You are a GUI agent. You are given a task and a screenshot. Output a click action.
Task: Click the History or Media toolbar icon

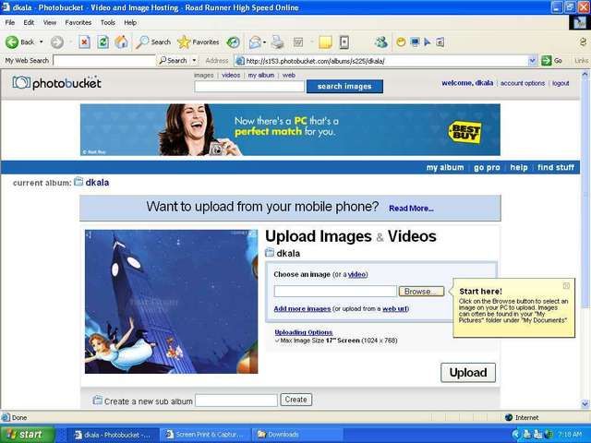233,42
